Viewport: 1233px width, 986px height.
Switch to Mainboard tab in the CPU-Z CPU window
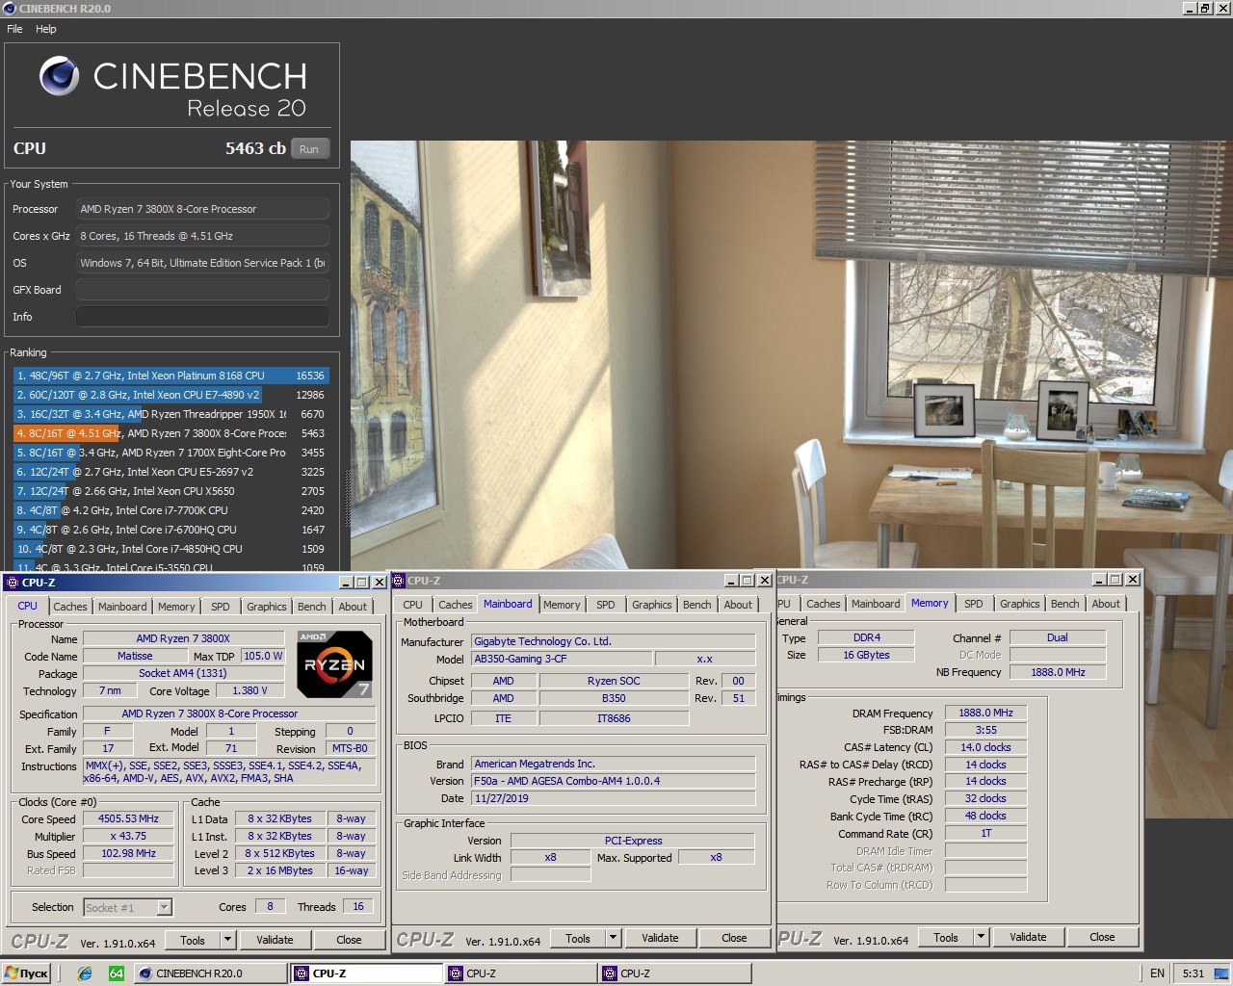click(122, 607)
